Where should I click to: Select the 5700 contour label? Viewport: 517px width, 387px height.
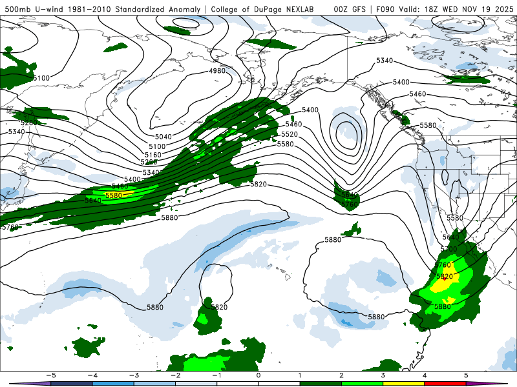[x=448, y=249]
